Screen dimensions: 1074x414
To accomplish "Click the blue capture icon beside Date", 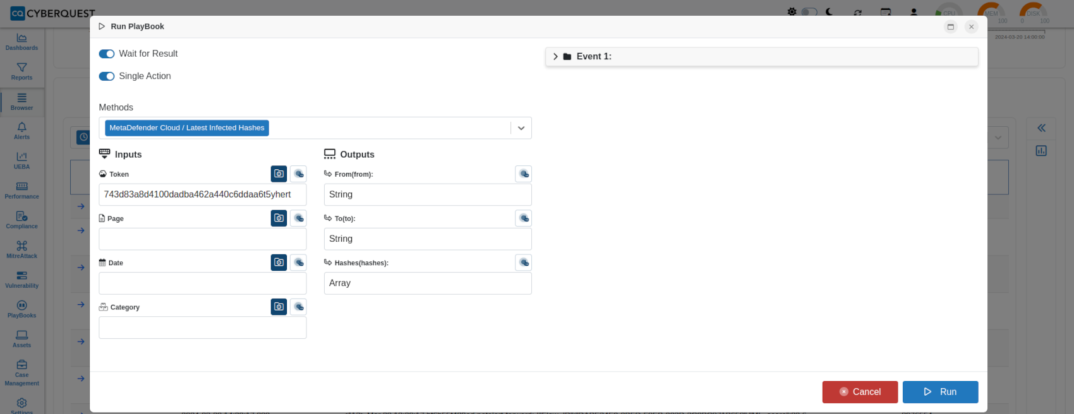I will coord(279,262).
